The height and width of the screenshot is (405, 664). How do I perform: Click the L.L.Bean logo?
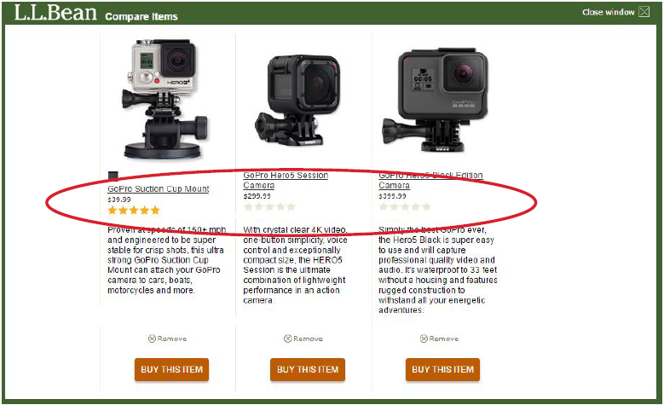[x=55, y=13]
